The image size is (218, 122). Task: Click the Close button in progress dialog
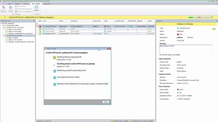point(106,102)
